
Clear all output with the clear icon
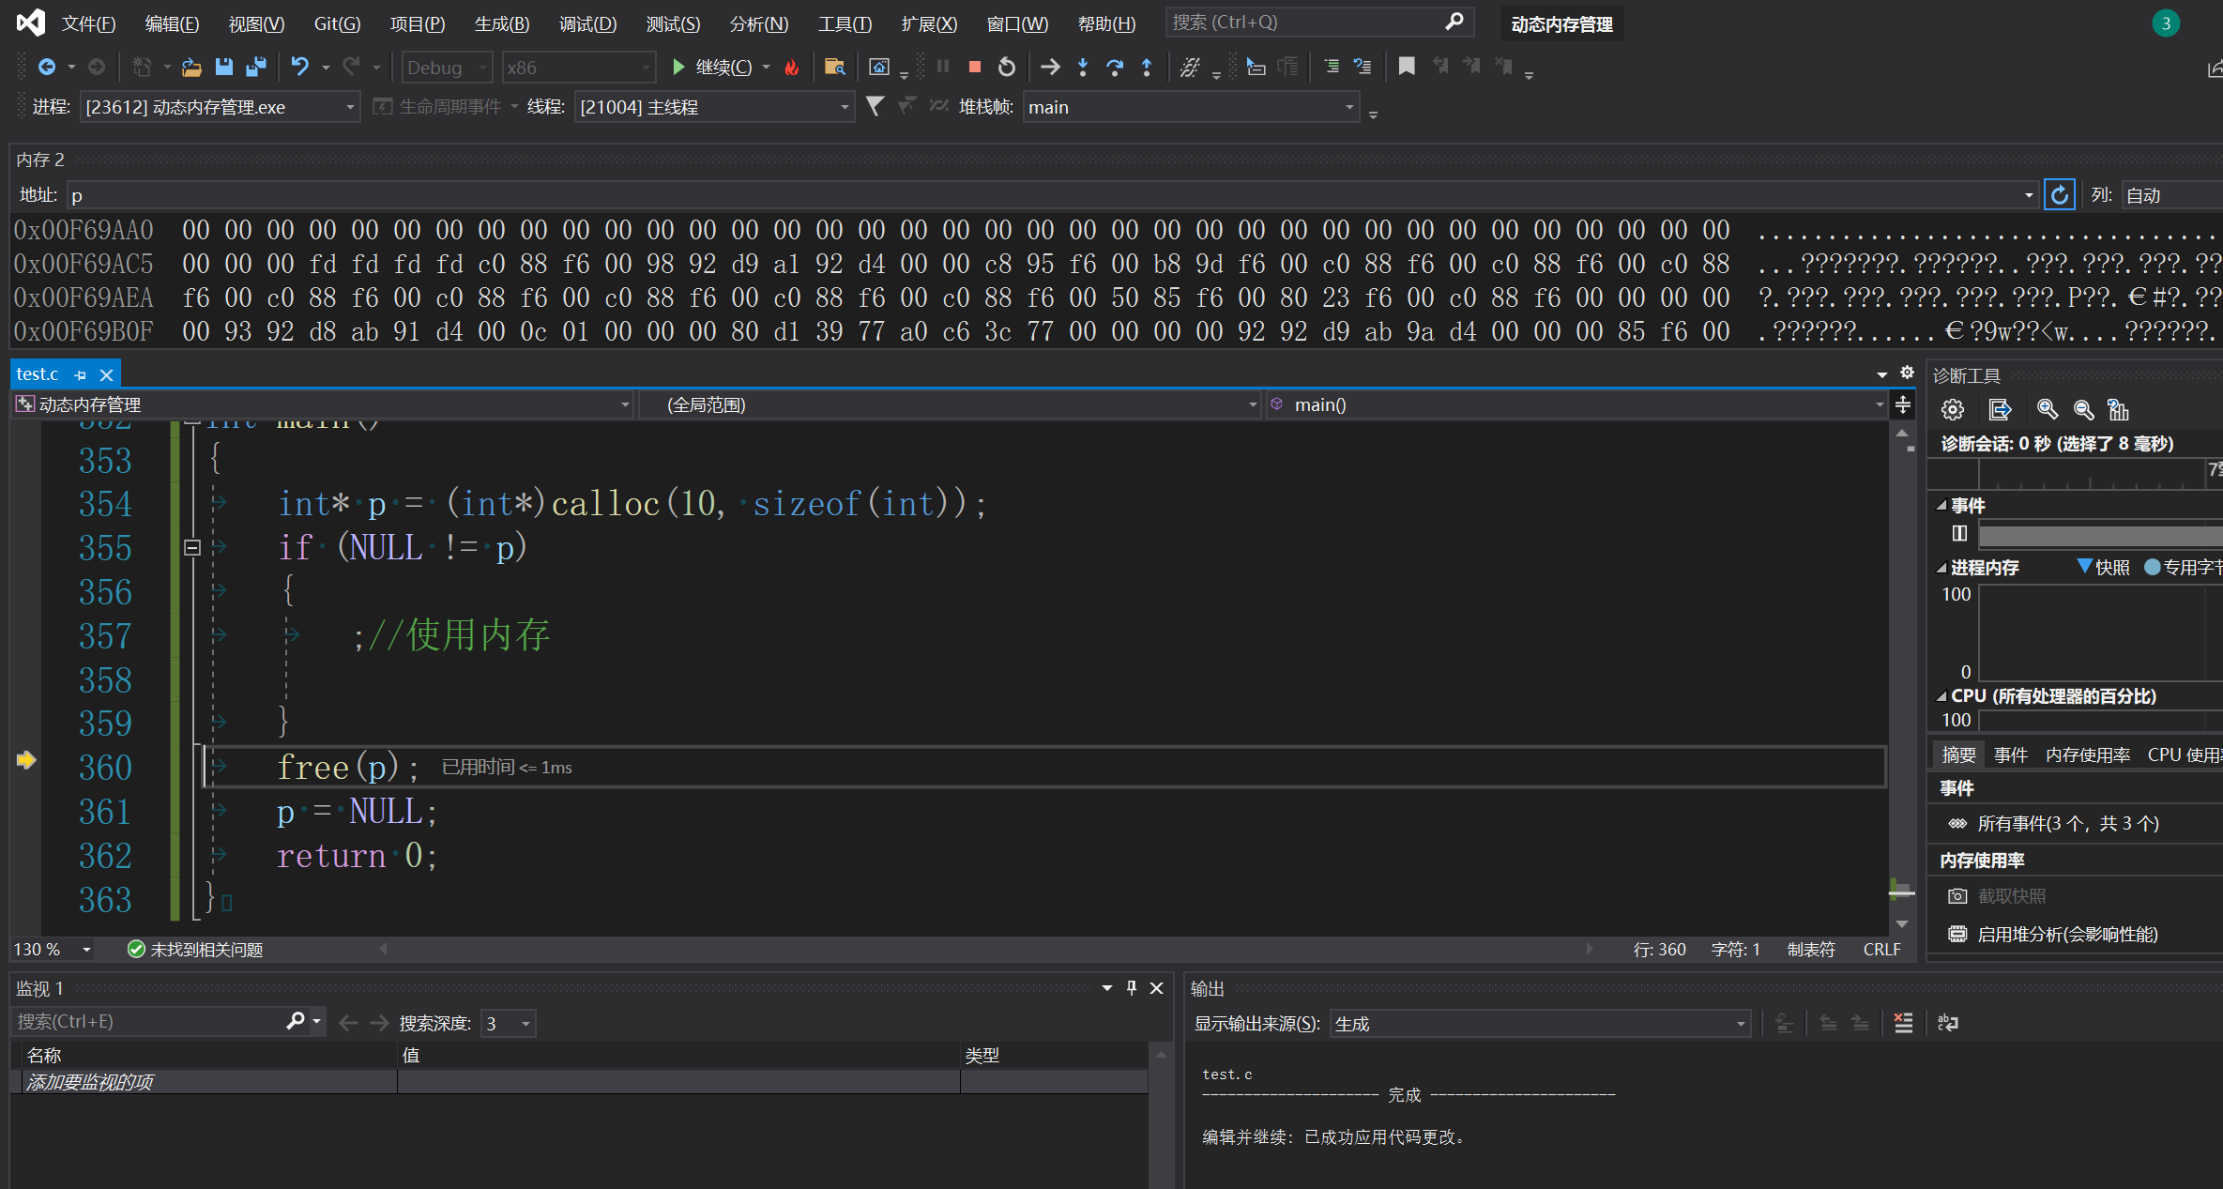pyautogui.click(x=1903, y=1023)
